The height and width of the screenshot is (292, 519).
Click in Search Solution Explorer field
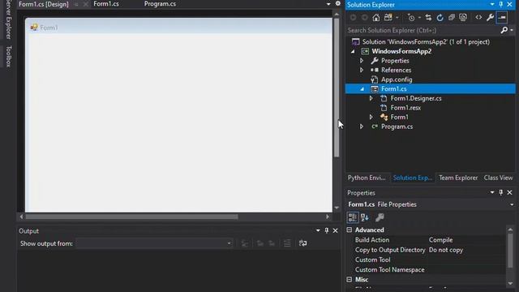pyautogui.click(x=422, y=30)
